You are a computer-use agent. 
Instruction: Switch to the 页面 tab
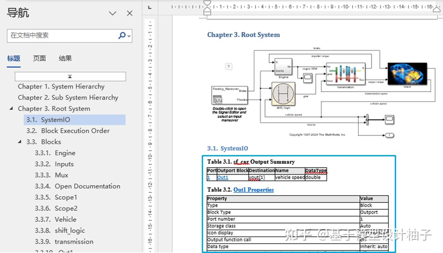coord(39,58)
